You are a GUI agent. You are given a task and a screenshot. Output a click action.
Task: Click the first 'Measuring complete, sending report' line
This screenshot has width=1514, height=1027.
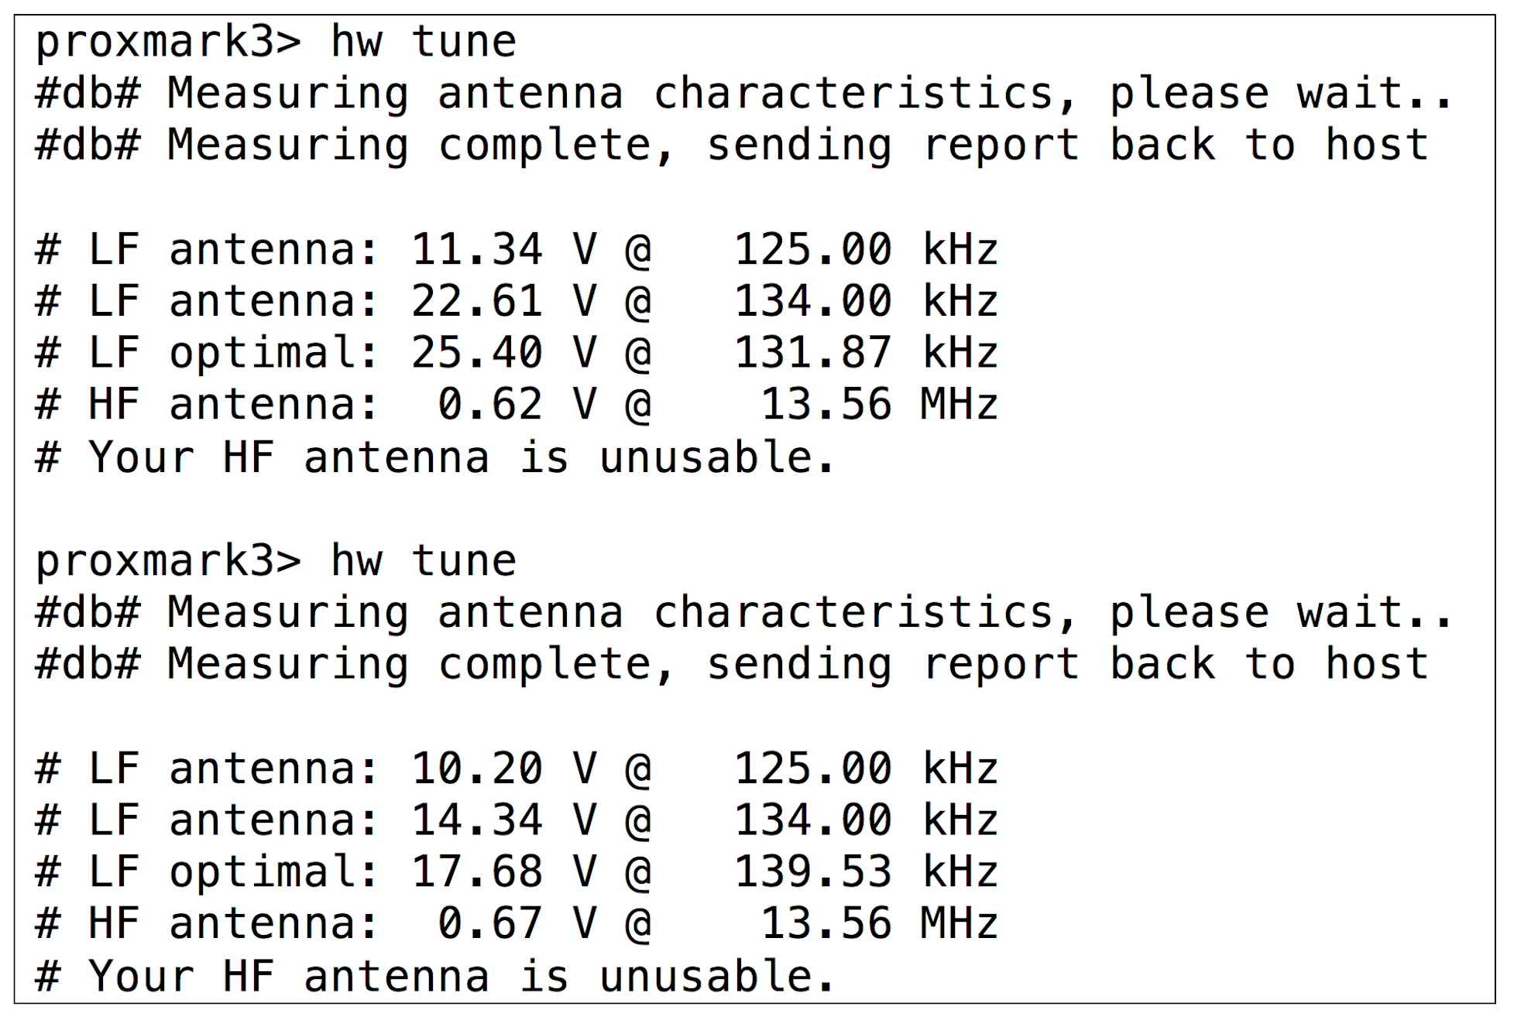[x=732, y=146]
